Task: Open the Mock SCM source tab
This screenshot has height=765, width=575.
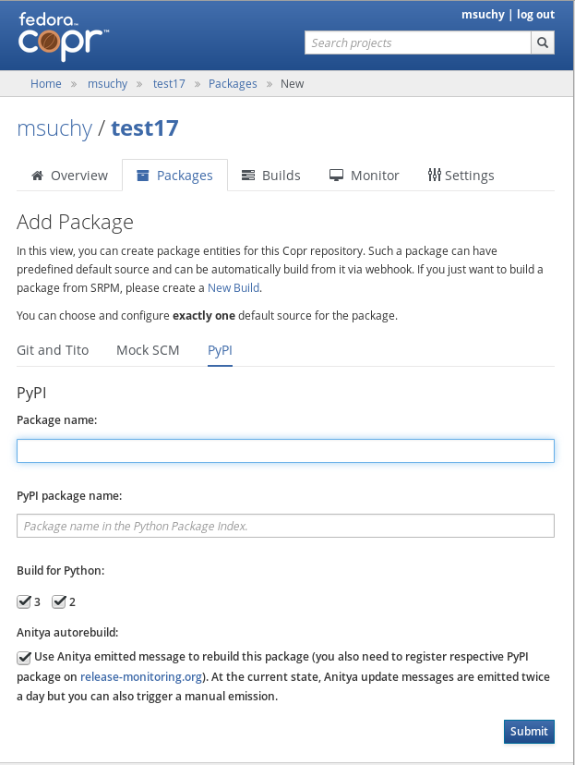Action: pos(148,350)
